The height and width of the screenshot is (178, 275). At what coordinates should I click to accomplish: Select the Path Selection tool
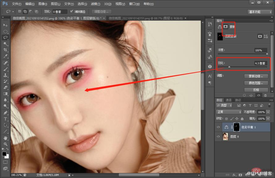click(5, 125)
